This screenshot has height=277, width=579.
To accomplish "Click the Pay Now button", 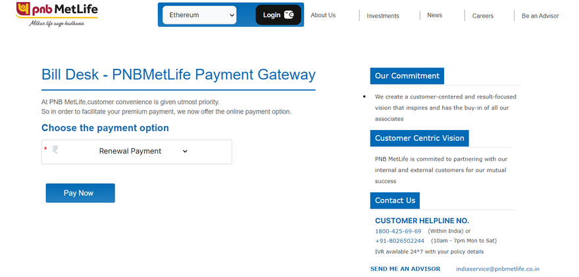I will (80, 193).
